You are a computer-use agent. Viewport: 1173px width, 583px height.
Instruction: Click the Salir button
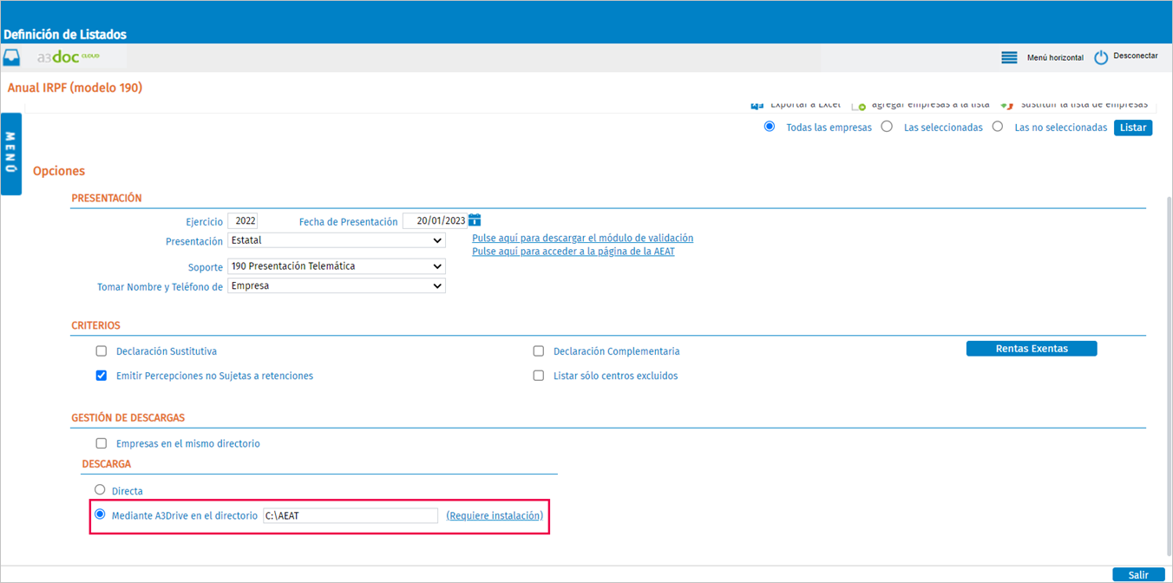(1138, 575)
